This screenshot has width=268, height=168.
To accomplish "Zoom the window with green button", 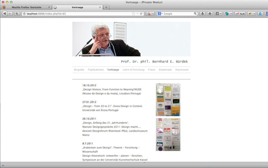I will [11, 2].
